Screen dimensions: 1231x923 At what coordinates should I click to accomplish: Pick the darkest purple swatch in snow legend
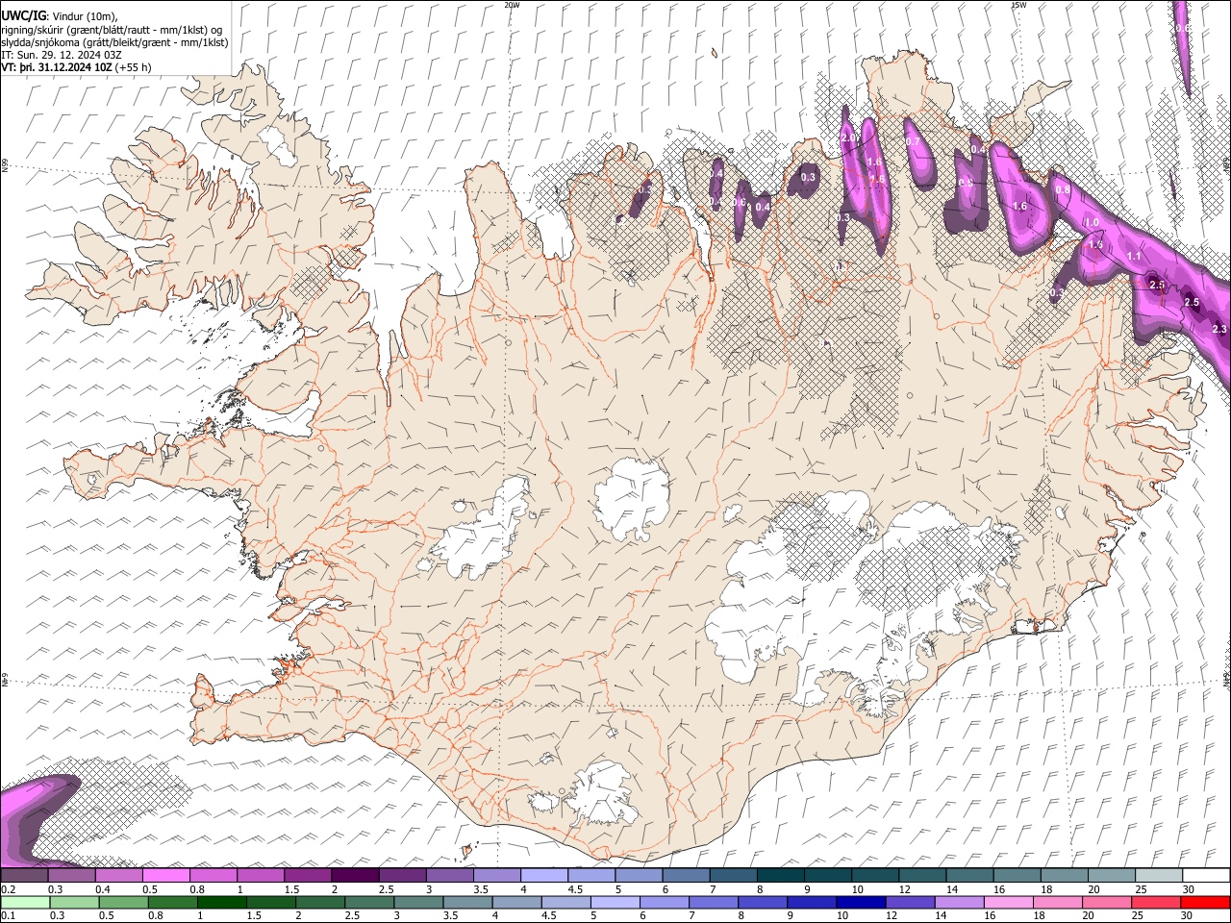(354, 876)
